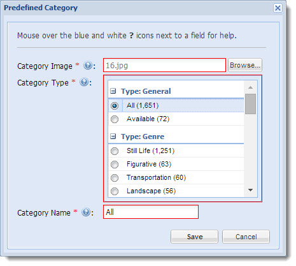This screenshot has height=266, width=296.
Task: Select the Available (72) radio option
Action: pyautogui.click(x=115, y=119)
